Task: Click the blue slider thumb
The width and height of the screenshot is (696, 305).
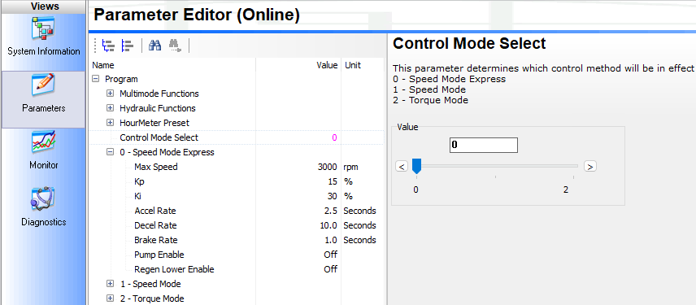Action: 416,167
